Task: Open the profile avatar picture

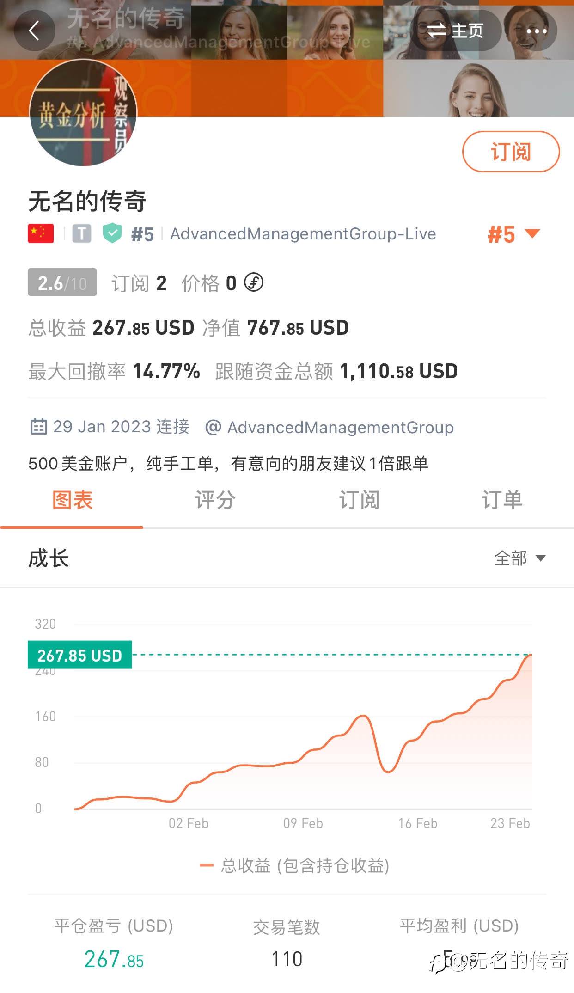Action: [83, 113]
